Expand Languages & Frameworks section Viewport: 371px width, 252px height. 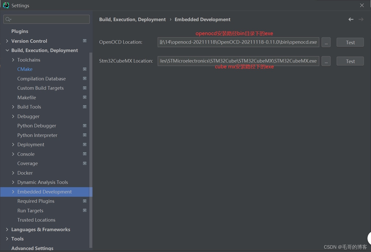point(7,229)
